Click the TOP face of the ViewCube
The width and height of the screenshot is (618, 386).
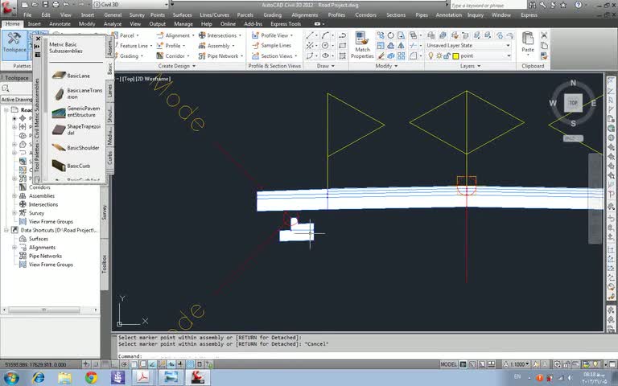click(x=573, y=103)
